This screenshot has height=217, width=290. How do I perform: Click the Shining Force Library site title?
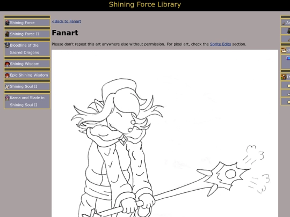tap(145, 5)
